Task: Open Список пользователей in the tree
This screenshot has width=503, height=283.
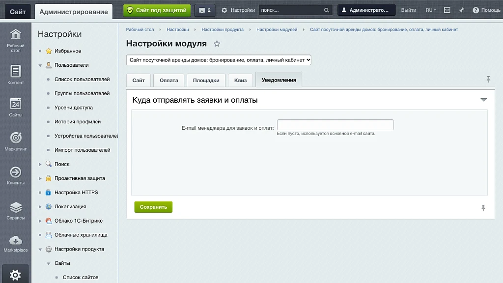Action: 82,79
